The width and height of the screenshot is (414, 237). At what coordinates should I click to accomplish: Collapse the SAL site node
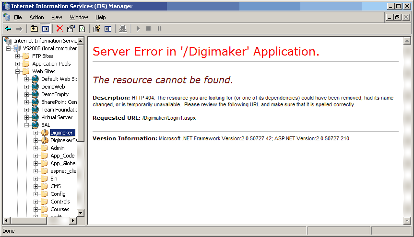click(27, 125)
